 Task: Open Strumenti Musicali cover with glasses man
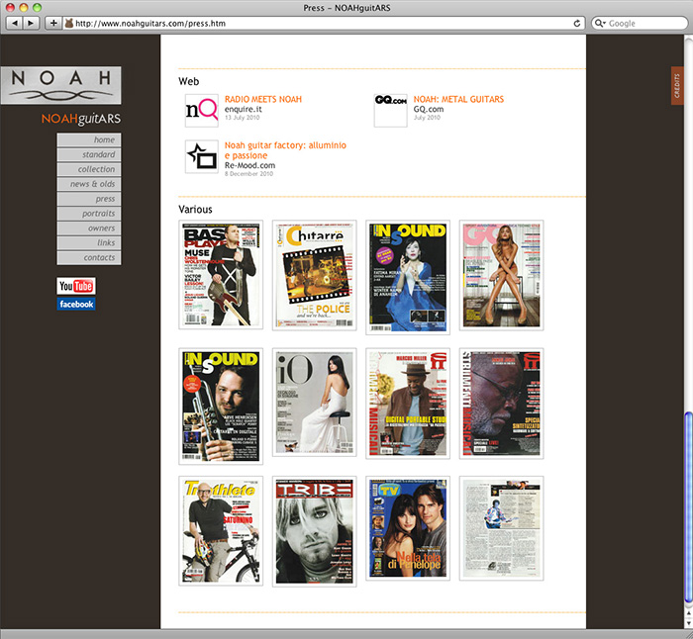pos(502,404)
